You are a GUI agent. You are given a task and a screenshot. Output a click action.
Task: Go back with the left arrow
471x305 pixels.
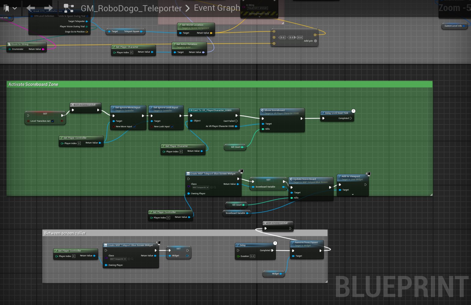31,8
